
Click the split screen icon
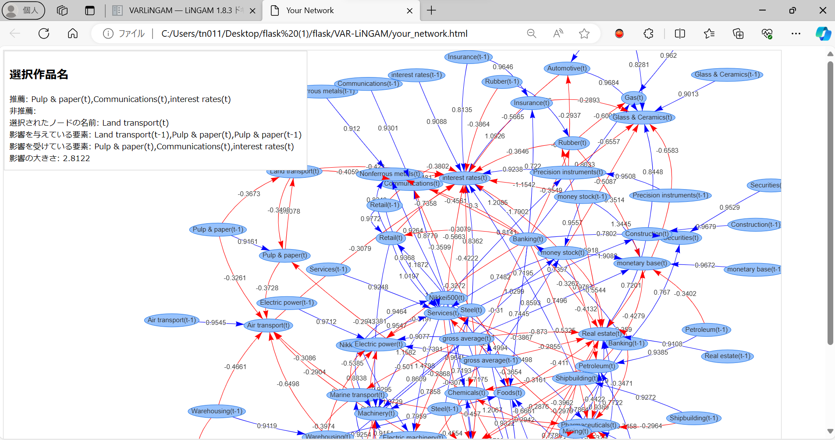[x=680, y=33]
